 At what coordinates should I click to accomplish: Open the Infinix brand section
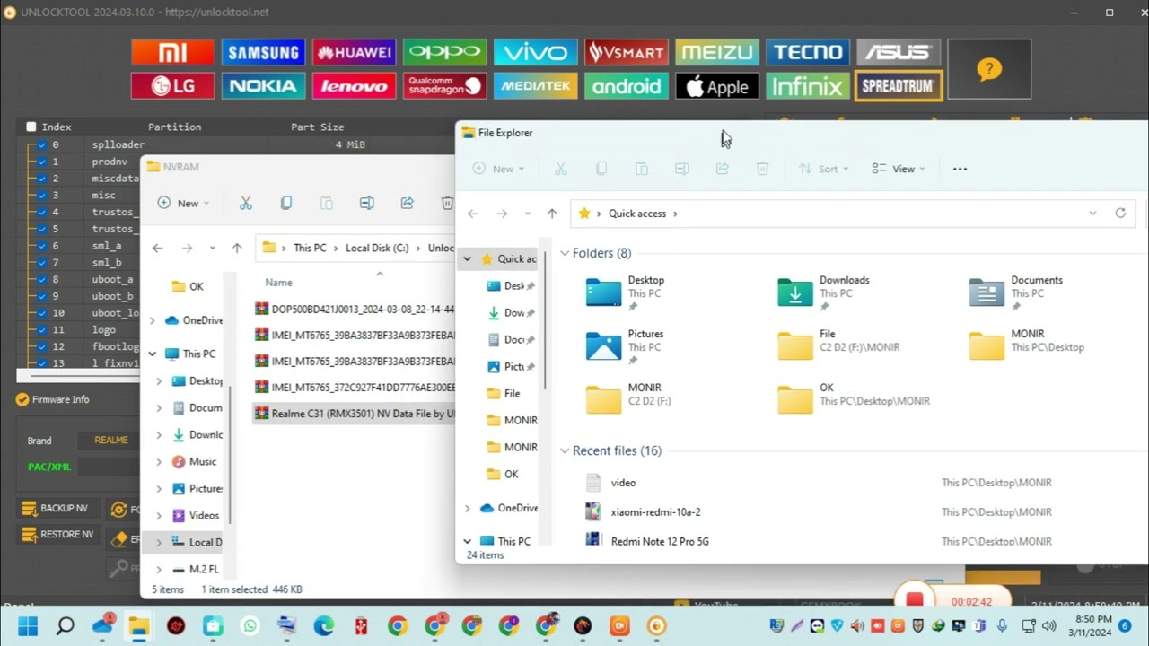coord(807,85)
